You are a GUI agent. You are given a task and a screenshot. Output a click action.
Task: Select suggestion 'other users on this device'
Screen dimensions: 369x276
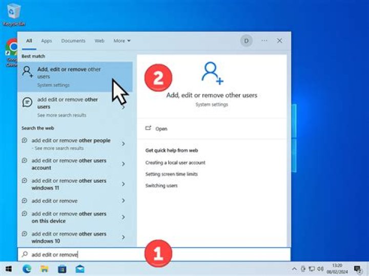[x=69, y=218]
